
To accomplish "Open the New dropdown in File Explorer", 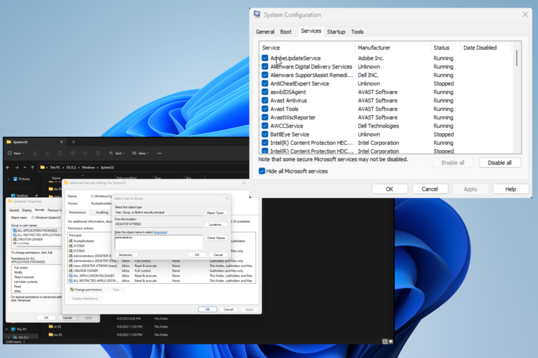I will click(x=16, y=154).
